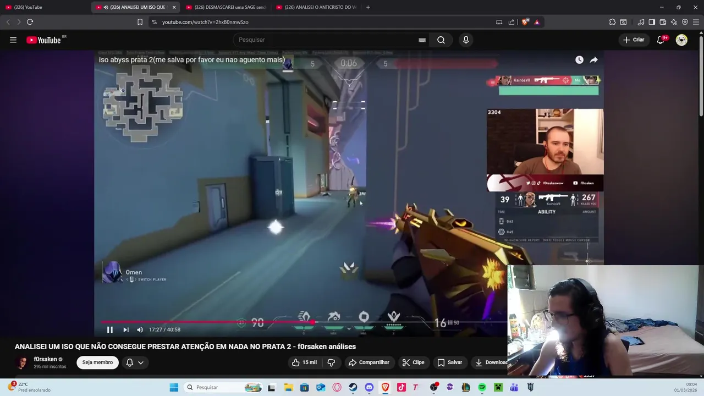
Task: Open the tab search icon in the toolbar
Action: 623,22
